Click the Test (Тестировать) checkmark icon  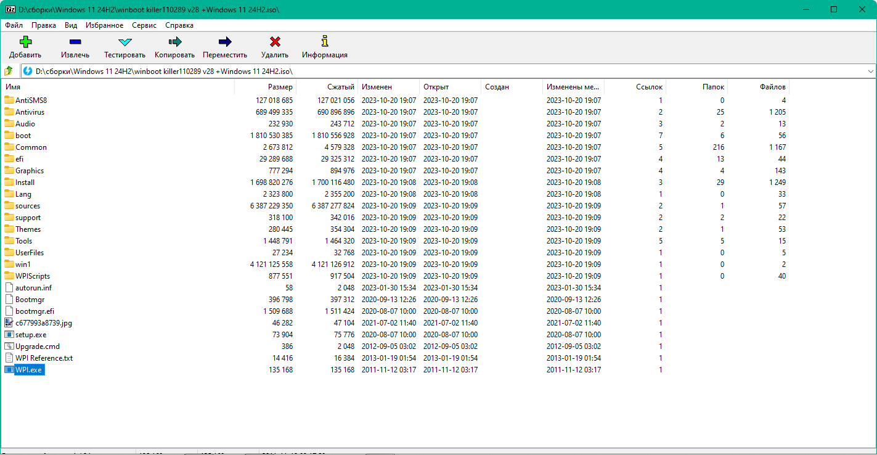click(x=125, y=42)
